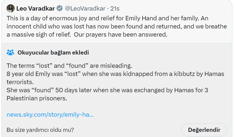Image resolution: width=234 pixels, height=137 pixels.
Task: Click the 'Okuyucular bağlam ekledi' heading
Action: pos(53,53)
